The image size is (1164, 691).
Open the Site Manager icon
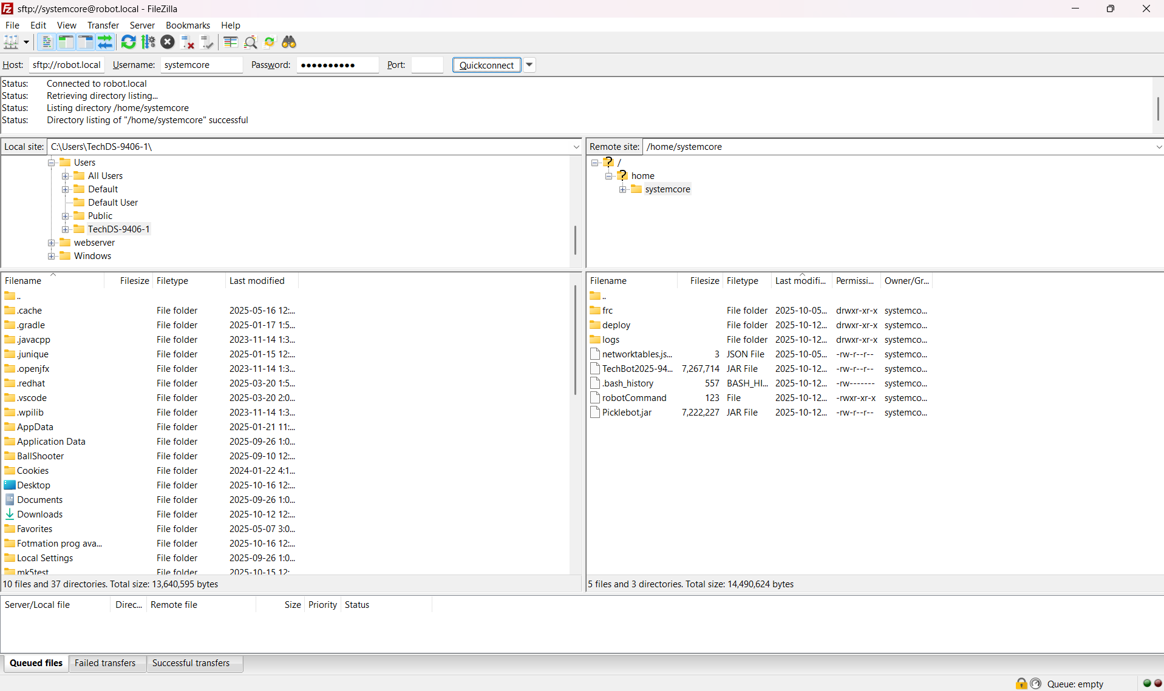coord(11,42)
